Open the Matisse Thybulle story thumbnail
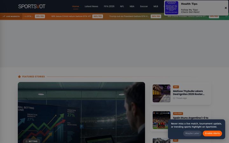Viewport: 229px width, 143px height. tap(162, 93)
